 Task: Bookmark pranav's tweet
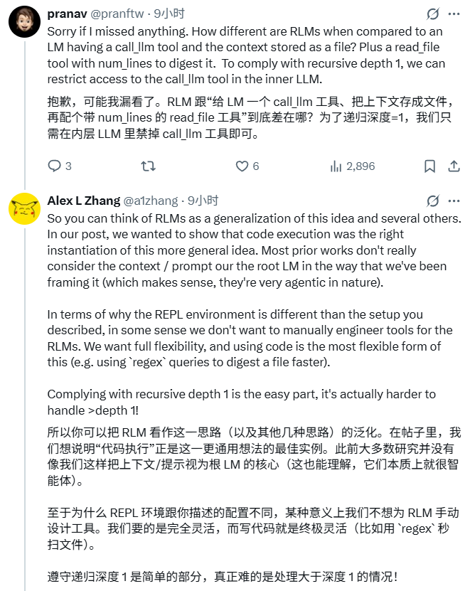(429, 166)
